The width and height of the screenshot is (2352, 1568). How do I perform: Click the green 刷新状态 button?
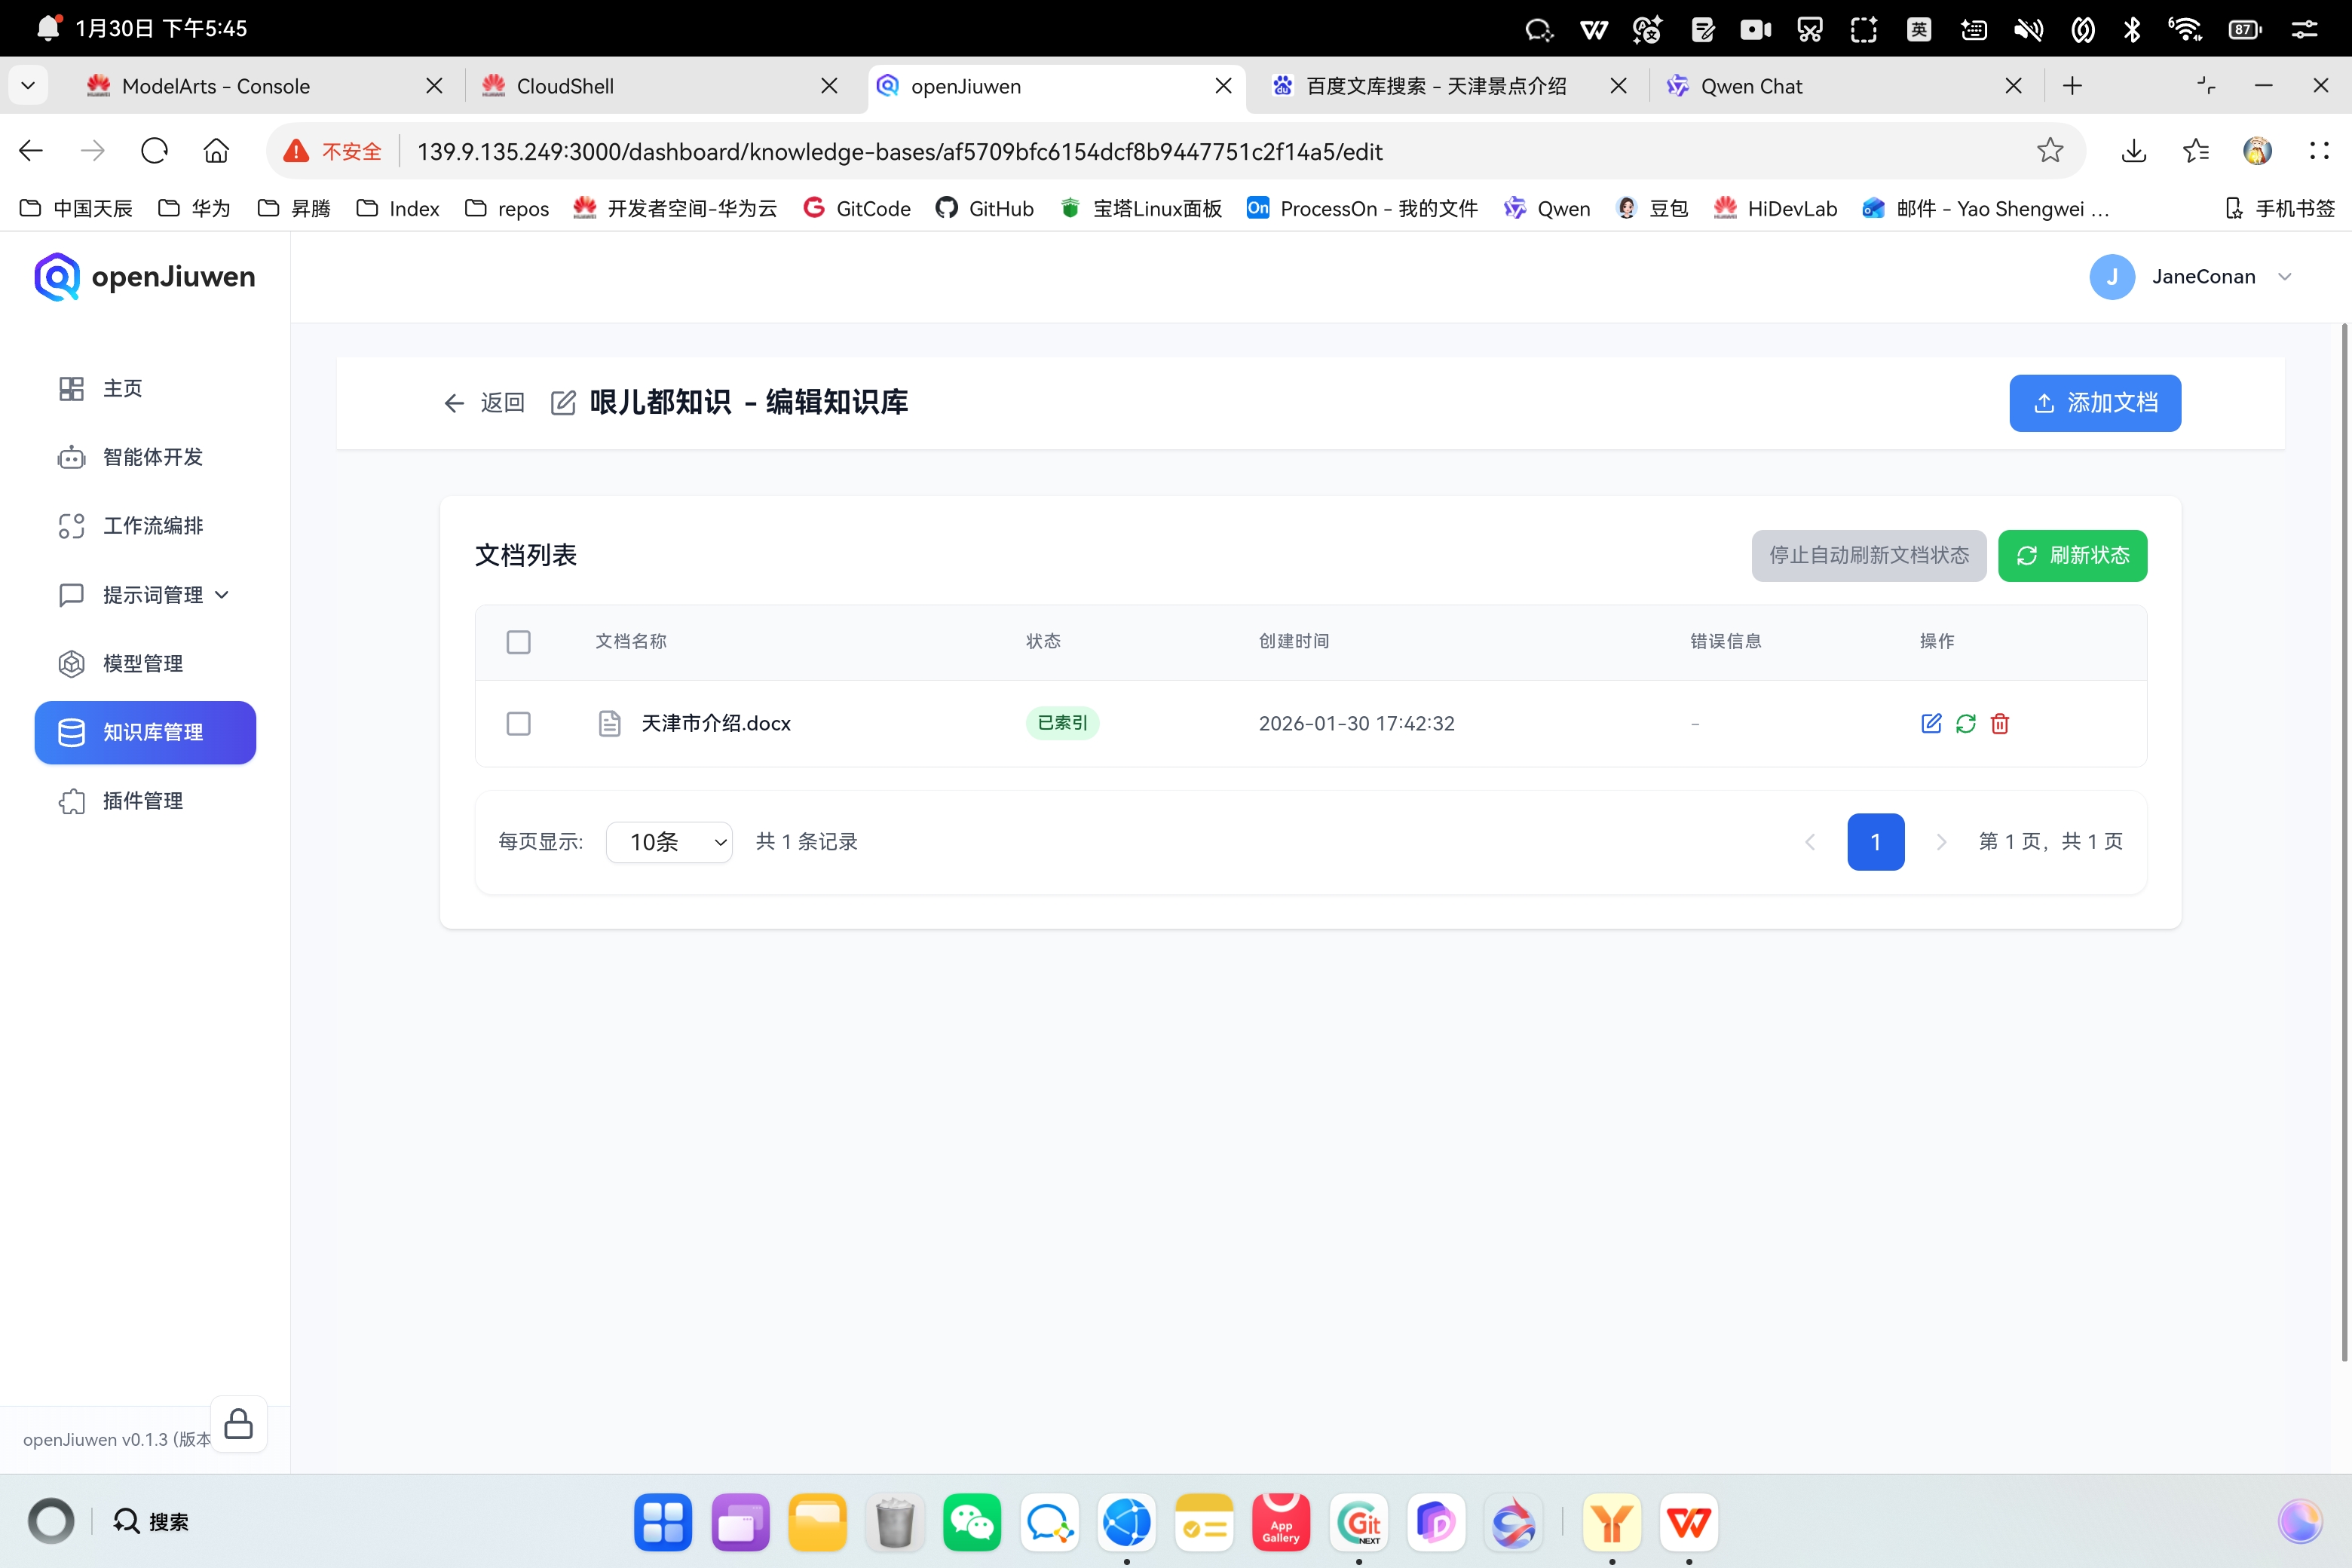2071,555
